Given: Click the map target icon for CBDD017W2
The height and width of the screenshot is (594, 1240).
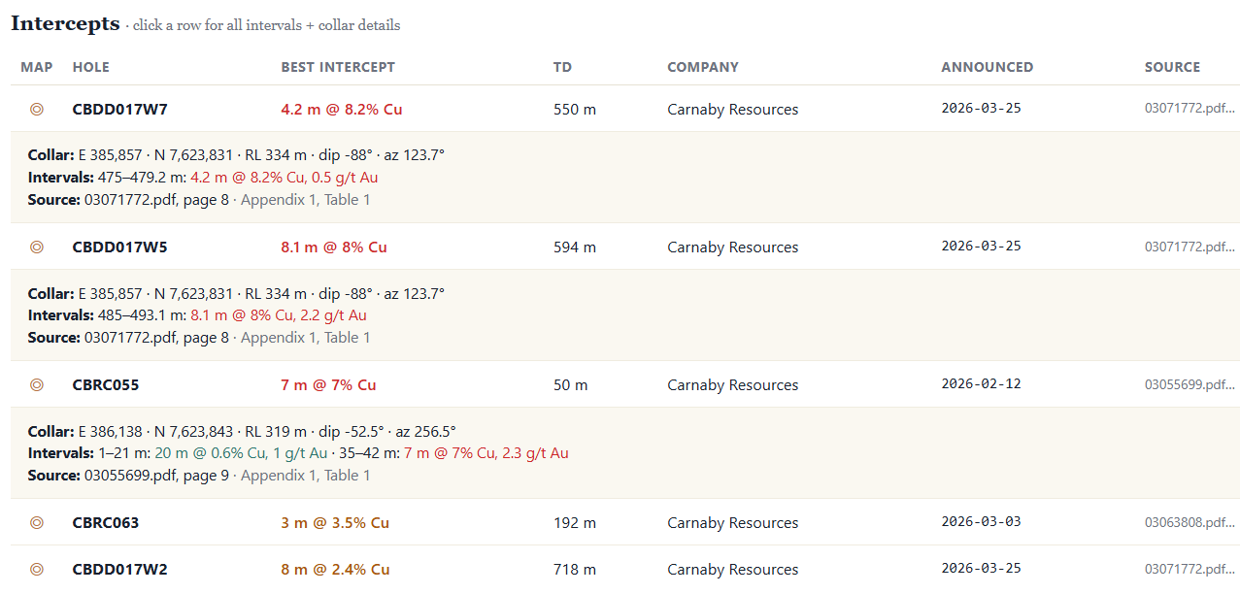Looking at the screenshot, I should point(37,570).
